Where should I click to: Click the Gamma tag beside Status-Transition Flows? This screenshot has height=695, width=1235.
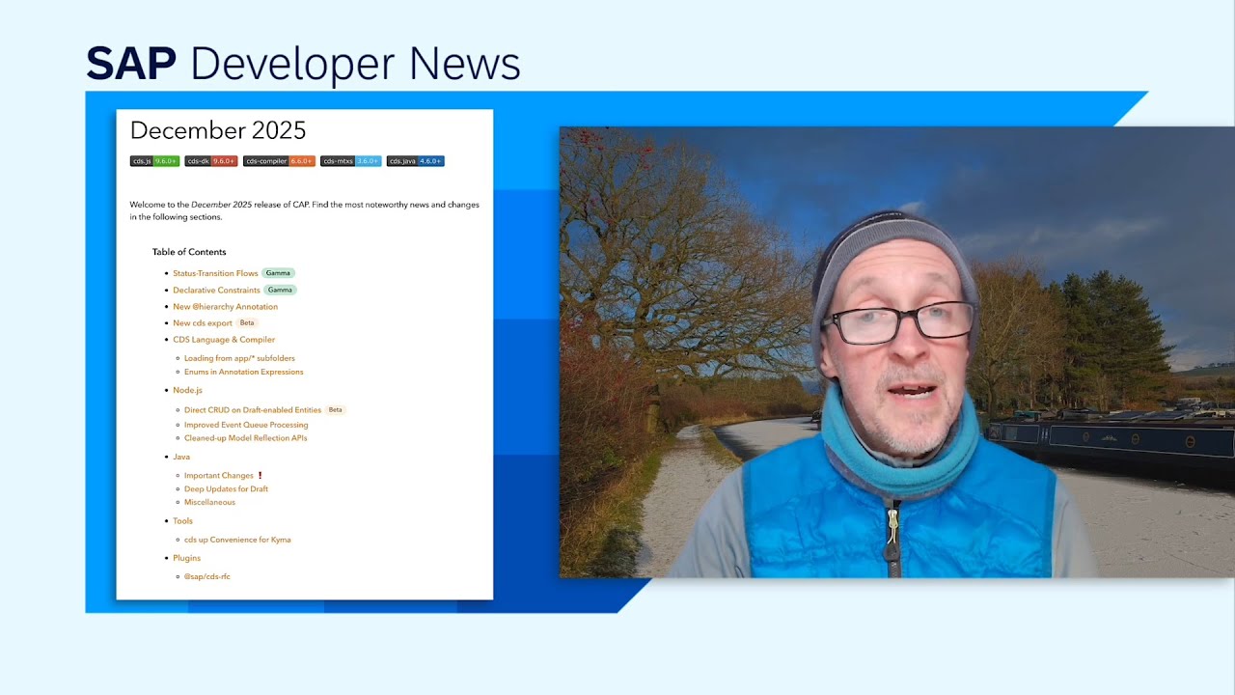coord(278,273)
